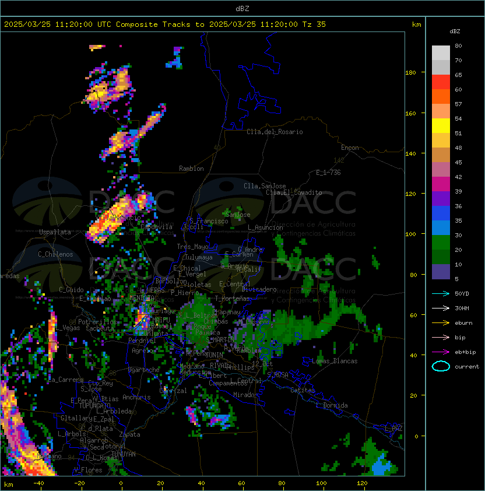Click the 'Carrizal' map label

[173, 391]
